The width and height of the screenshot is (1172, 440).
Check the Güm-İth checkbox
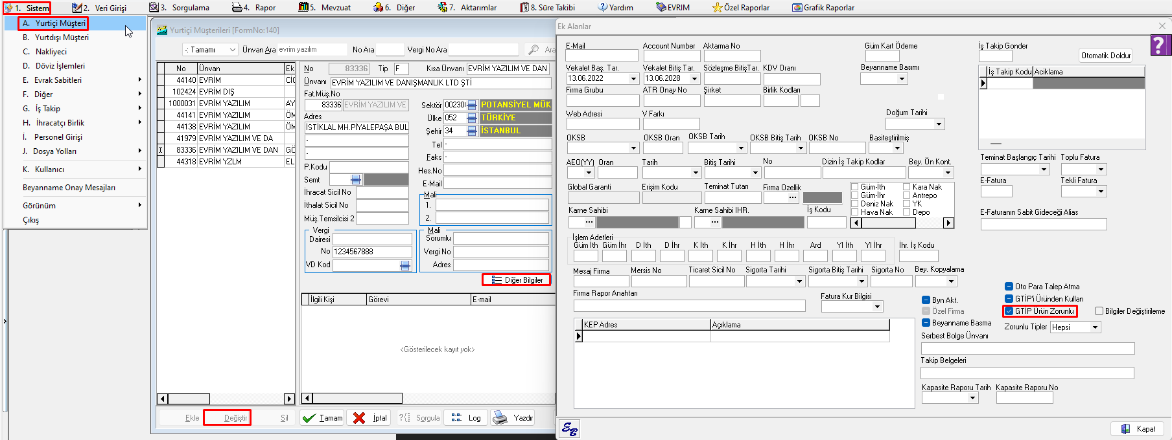point(855,187)
